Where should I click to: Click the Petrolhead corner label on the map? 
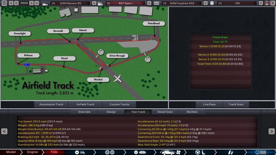pos(154,23)
